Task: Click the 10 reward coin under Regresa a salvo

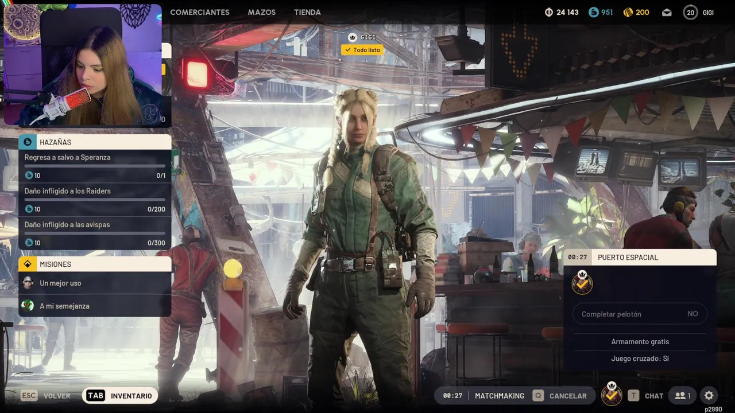Action: tap(29, 176)
